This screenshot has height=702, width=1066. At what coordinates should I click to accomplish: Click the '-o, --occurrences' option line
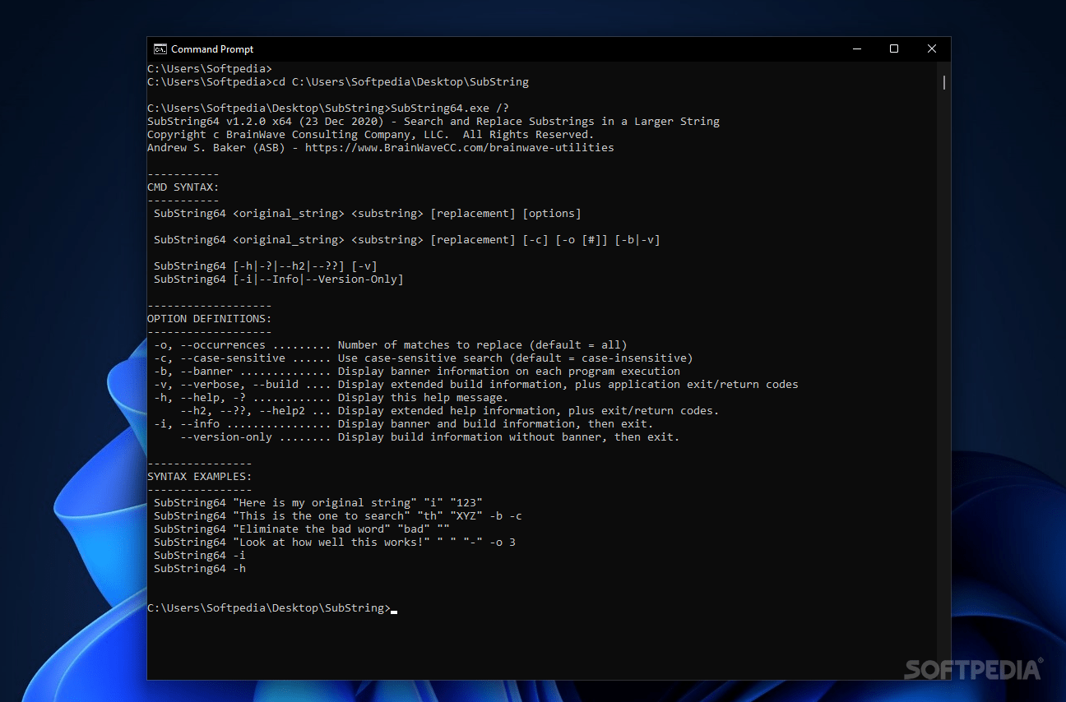(x=391, y=345)
